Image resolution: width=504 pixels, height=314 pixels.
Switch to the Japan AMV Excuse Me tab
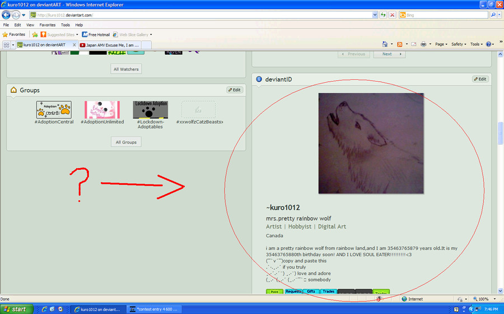coord(109,45)
